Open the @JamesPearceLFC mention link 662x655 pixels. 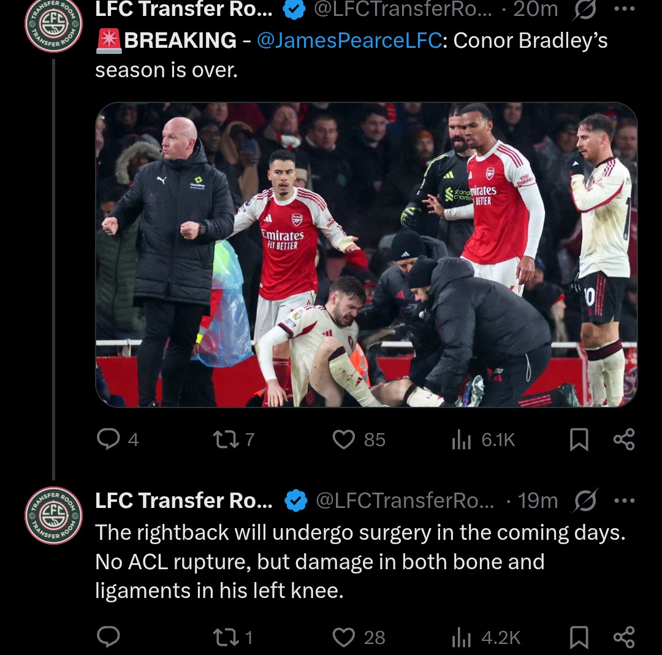[x=349, y=40]
